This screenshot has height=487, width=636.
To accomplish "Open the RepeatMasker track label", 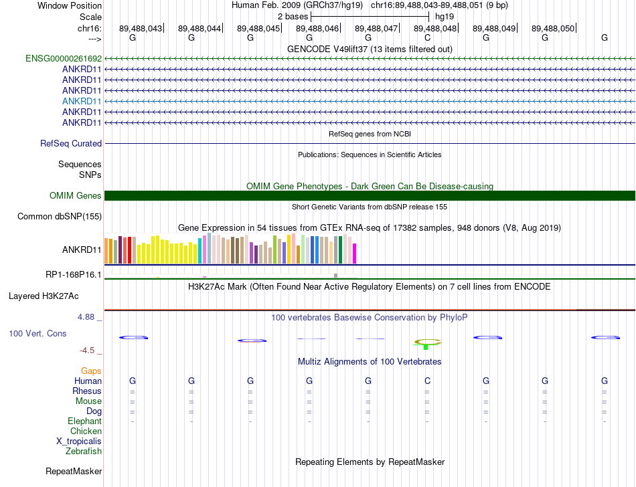I will coord(74,471).
